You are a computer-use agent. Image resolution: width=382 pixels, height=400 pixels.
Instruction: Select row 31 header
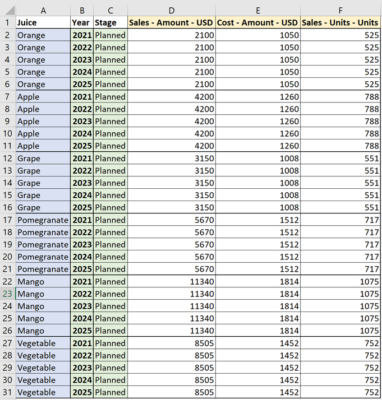(8, 392)
